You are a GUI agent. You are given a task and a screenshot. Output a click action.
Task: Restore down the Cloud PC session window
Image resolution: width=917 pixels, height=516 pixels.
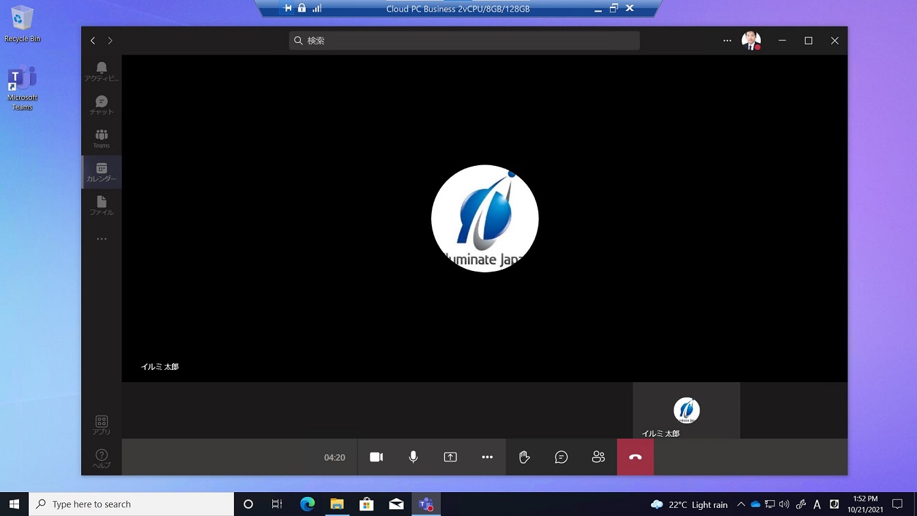[614, 8]
